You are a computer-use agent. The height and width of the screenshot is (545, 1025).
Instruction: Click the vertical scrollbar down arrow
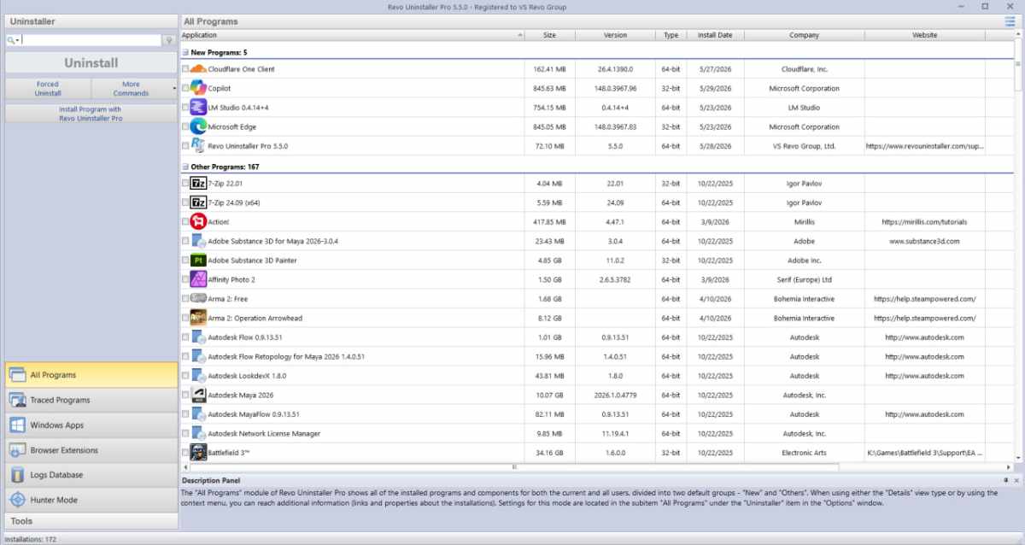[1017, 458]
